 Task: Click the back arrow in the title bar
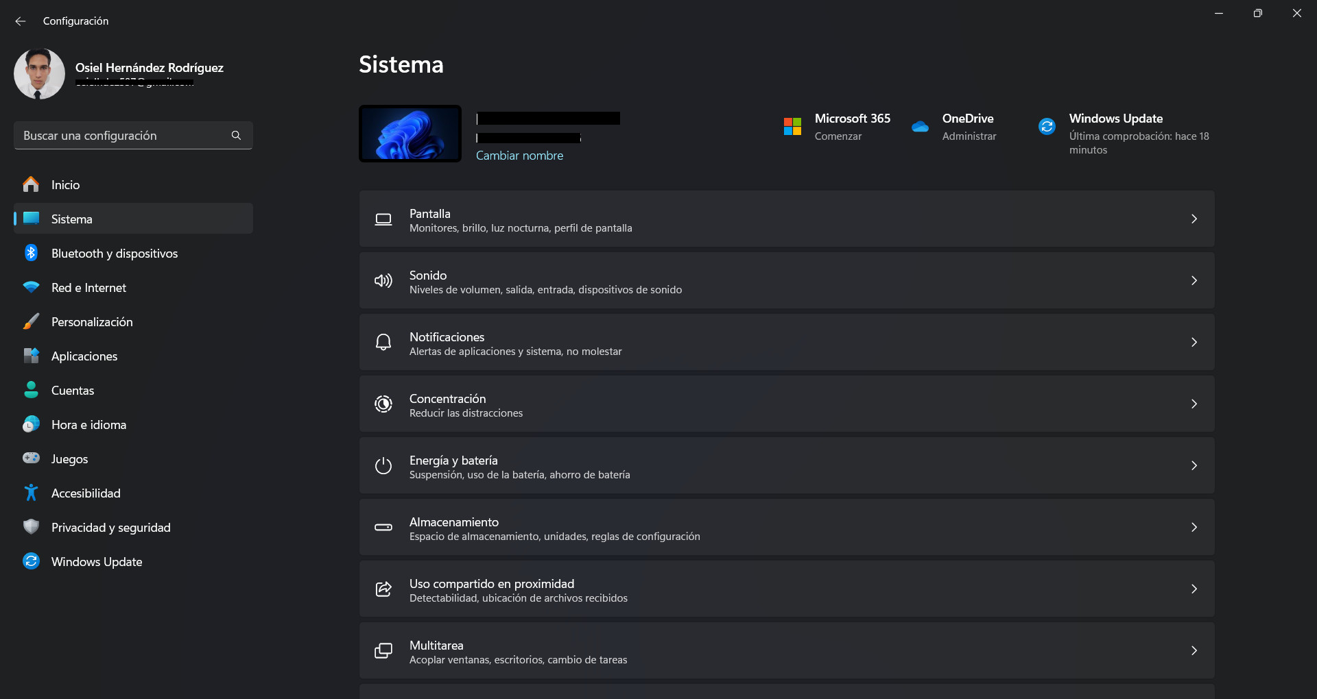coord(21,21)
